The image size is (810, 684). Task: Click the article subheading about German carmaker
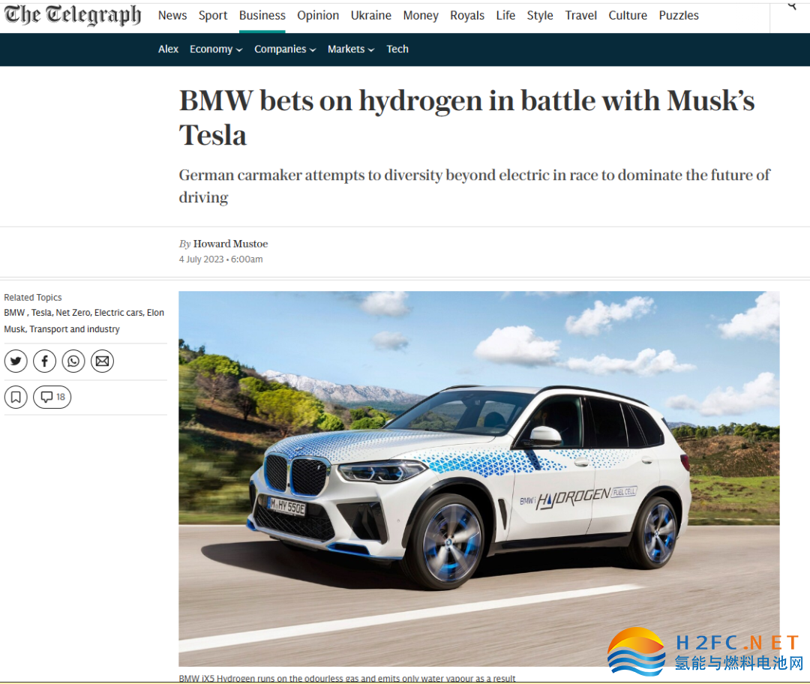coord(474,186)
